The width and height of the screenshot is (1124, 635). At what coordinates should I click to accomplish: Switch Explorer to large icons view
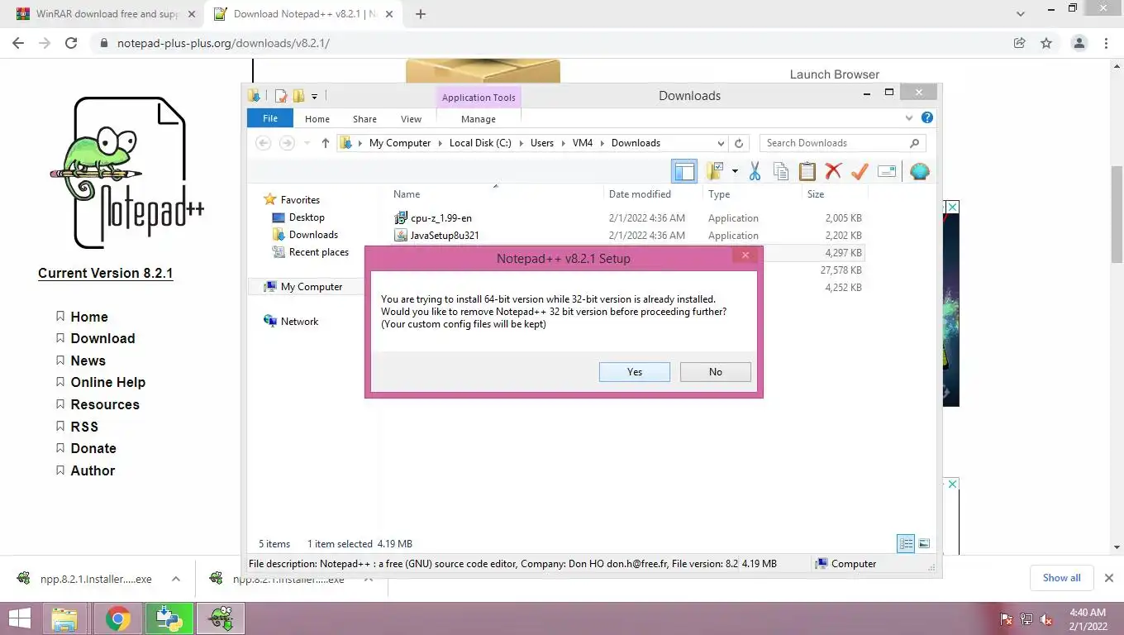pos(924,543)
